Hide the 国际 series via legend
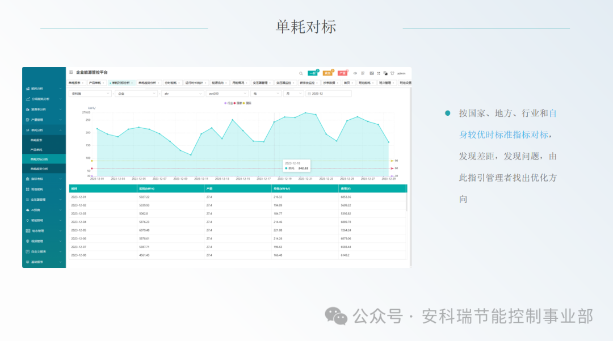Image resolution: width=613 pixels, height=341 pixels. click(248, 103)
